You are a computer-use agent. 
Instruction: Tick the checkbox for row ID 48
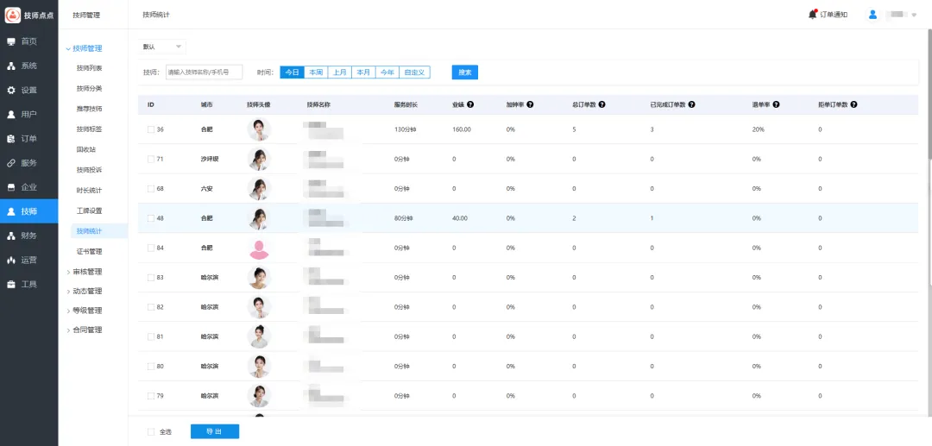pos(150,218)
